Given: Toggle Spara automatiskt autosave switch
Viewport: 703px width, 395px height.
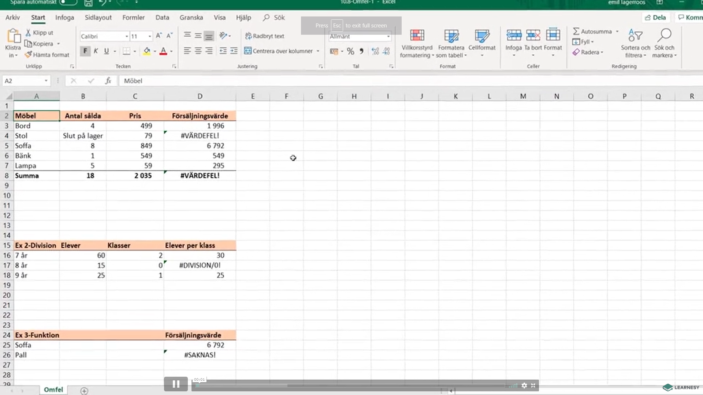Looking at the screenshot, I should pos(68,2).
